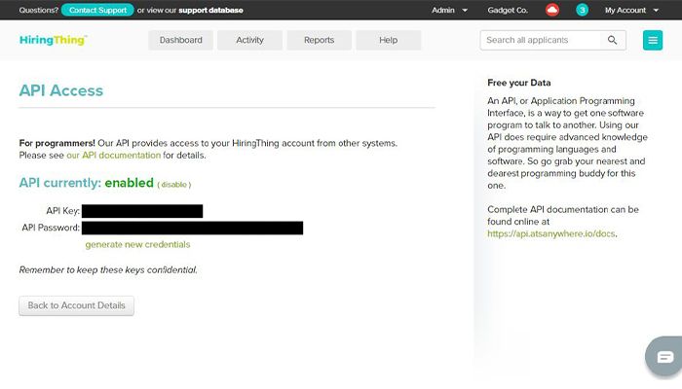Viewport: 682px width, 389px height.
Task: Open the teal hamburger menu button
Action: [653, 40]
